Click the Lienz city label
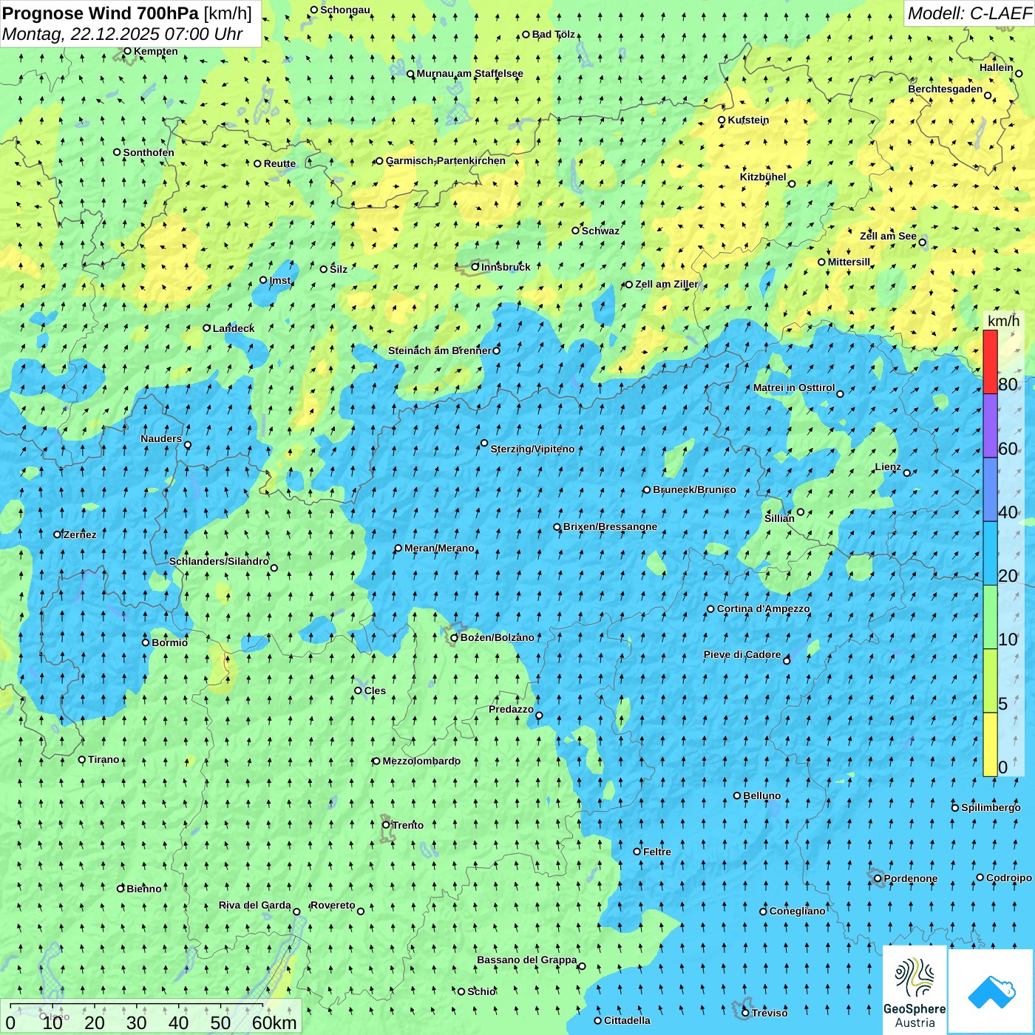 [x=888, y=466]
